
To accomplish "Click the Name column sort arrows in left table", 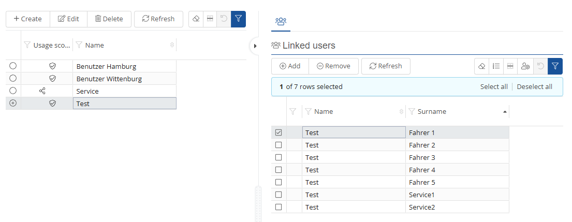I will click(x=172, y=46).
